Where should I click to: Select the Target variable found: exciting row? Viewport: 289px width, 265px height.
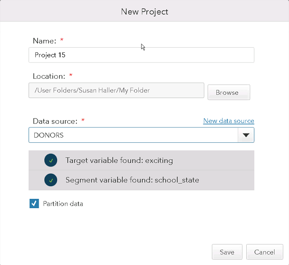[141, 160]
